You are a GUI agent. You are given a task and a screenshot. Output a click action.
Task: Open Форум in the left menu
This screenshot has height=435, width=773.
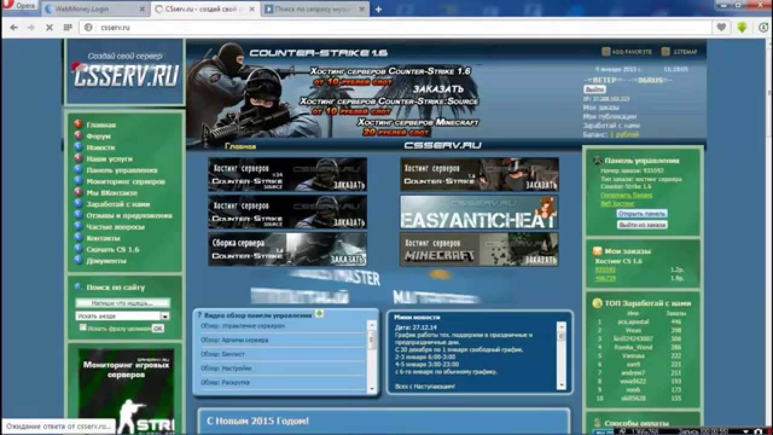pyautogui.click(x=98, y=137)
